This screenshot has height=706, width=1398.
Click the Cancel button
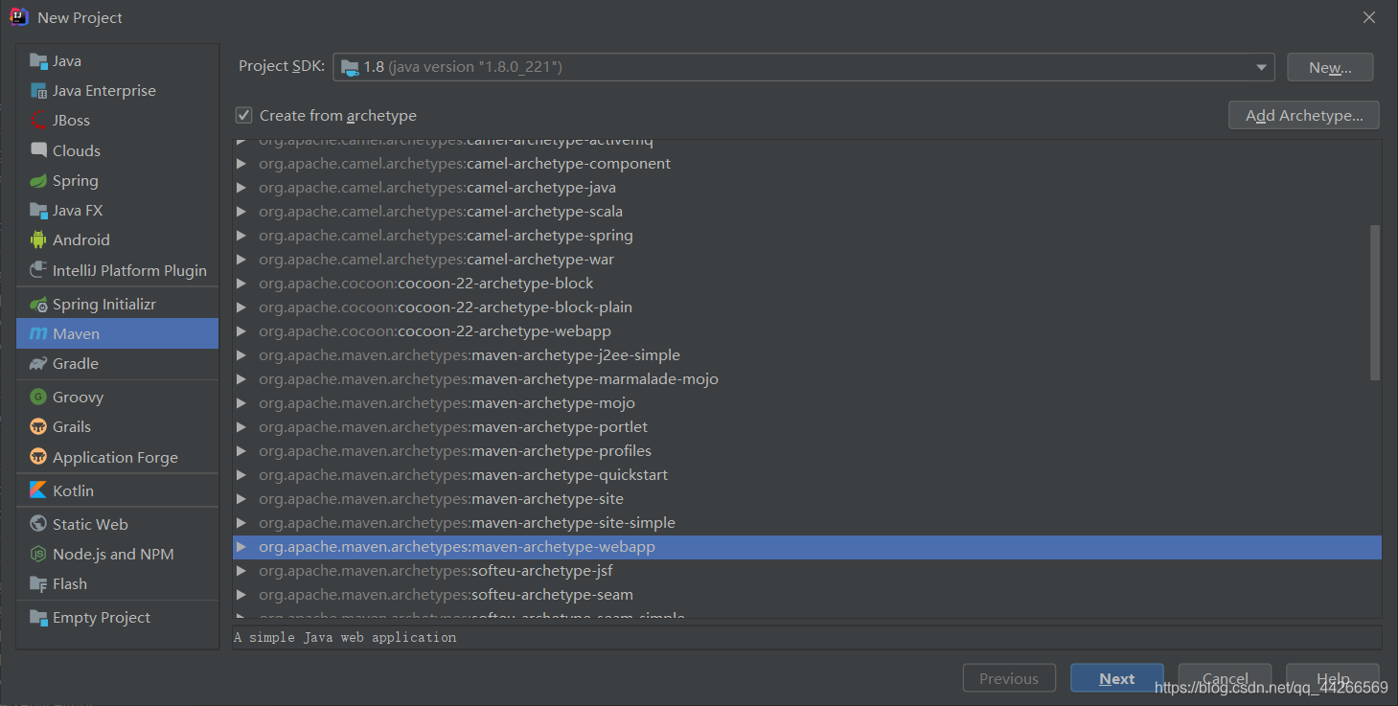click(x=1225, y=678)
